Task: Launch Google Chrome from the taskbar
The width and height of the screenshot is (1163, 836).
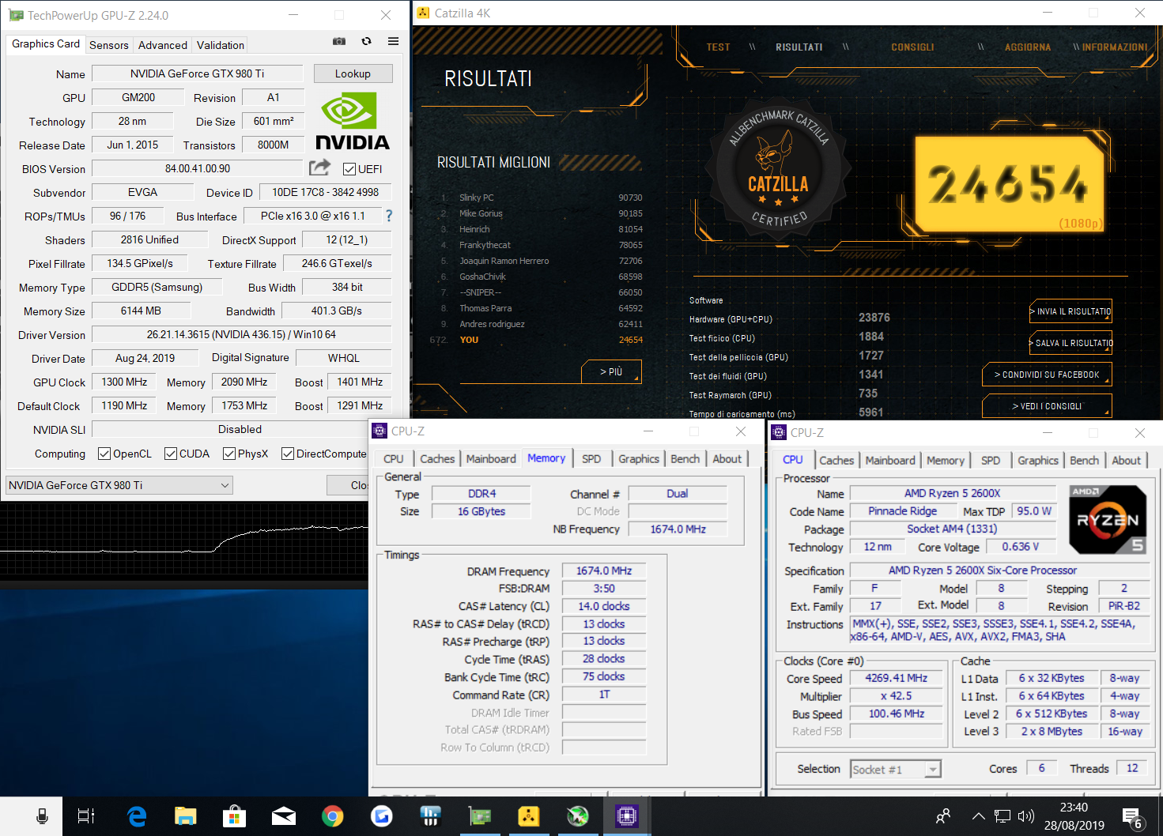Action: point(333,816)
